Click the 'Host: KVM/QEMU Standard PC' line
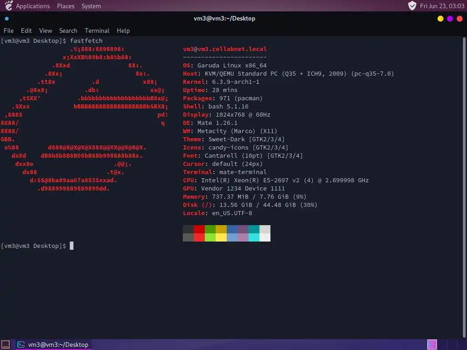 (x=288, y=73)
